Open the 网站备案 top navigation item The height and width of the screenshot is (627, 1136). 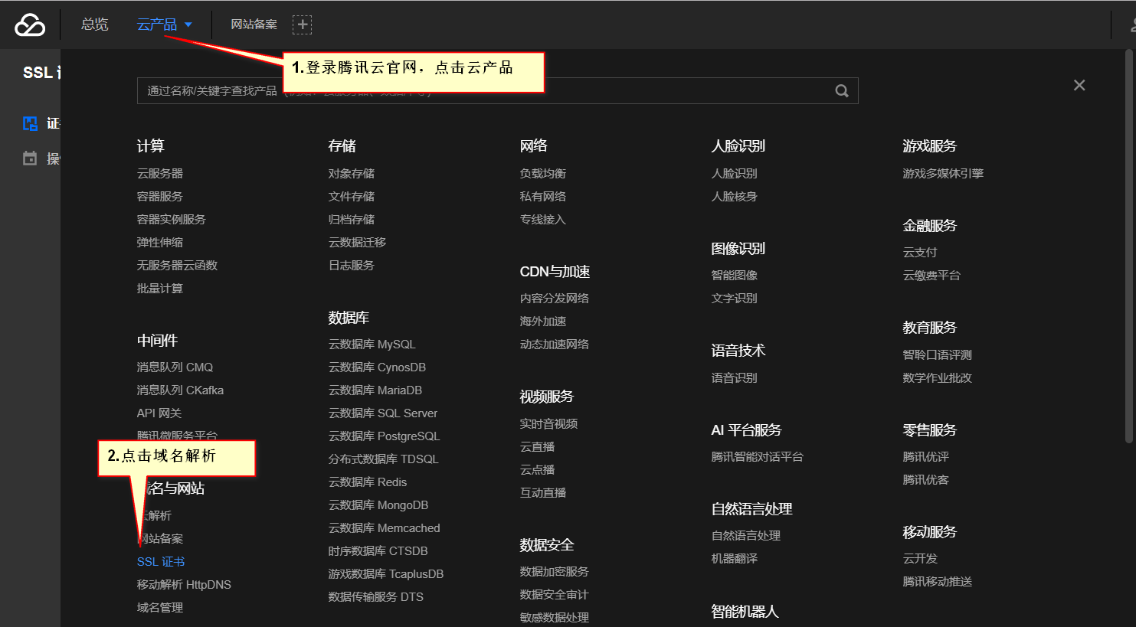click(x=254, y=24)
